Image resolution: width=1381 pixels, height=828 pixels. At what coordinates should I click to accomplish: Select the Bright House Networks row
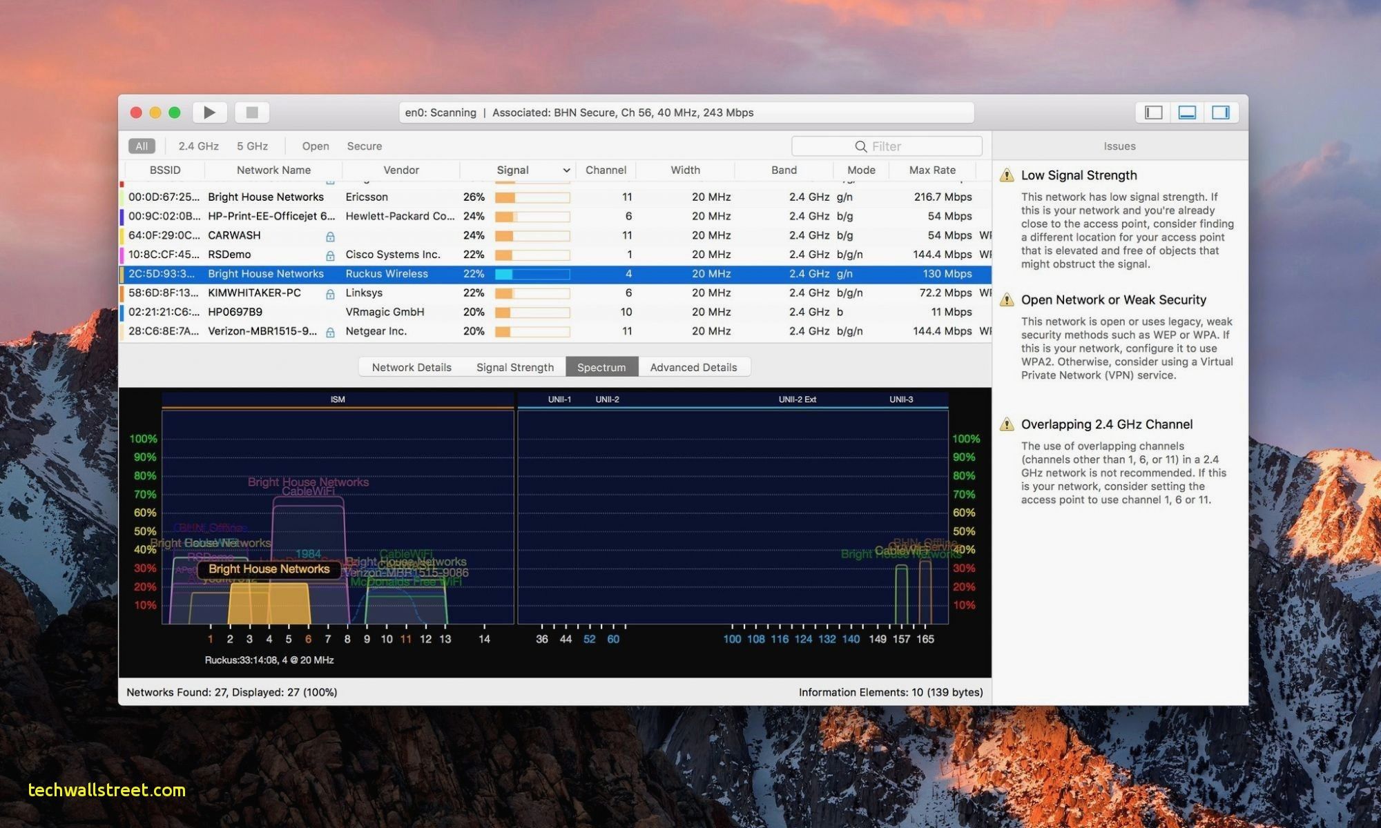(x=554, y=273)
